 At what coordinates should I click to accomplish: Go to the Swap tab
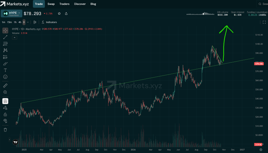pyautogui.click(x=51, y=4)
